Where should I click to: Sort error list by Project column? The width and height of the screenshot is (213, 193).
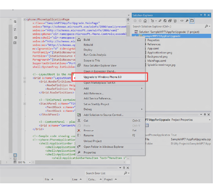[117, 179]
